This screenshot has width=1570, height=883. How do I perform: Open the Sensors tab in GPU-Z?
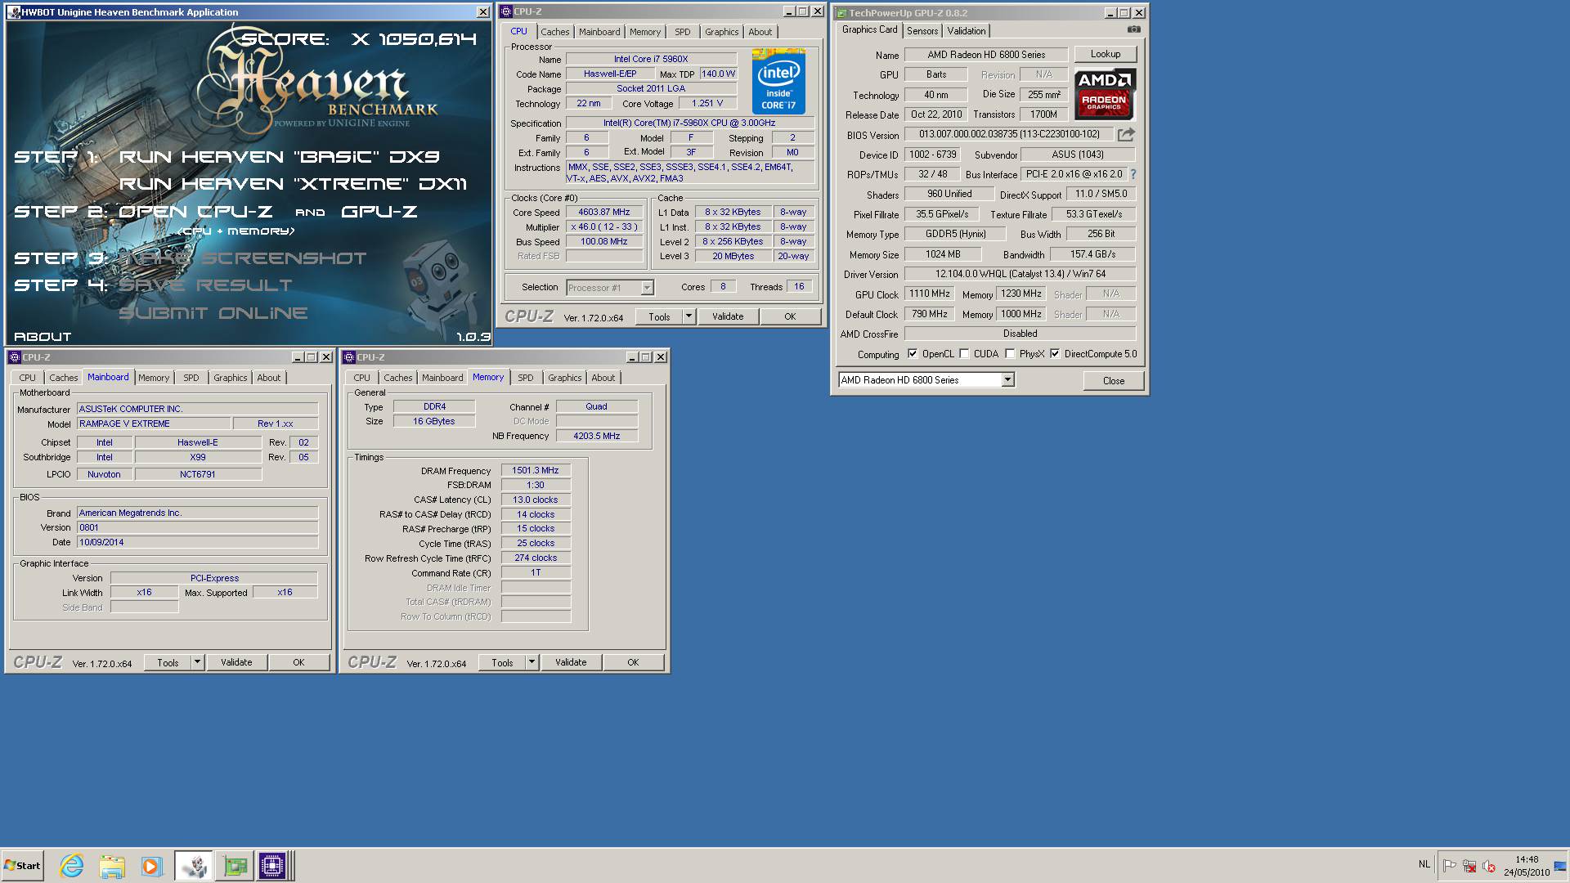922,31
